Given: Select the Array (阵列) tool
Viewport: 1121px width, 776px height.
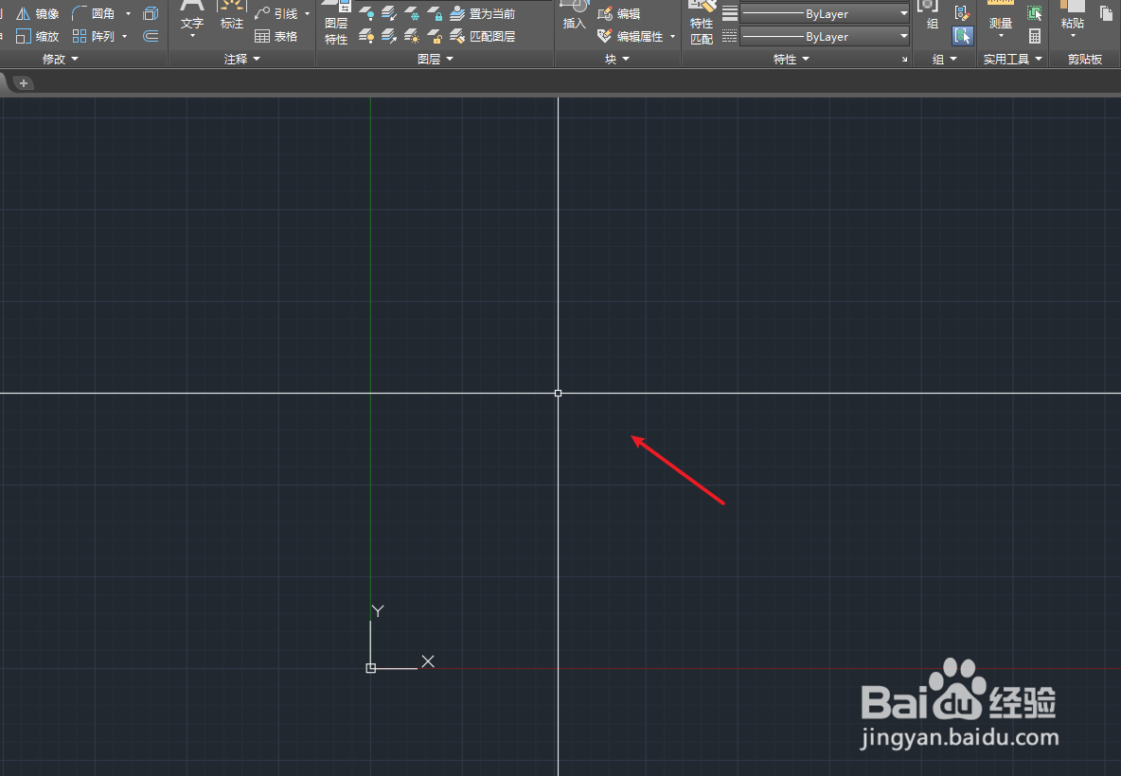Looking at the screenshot, I should click(94, 37).
